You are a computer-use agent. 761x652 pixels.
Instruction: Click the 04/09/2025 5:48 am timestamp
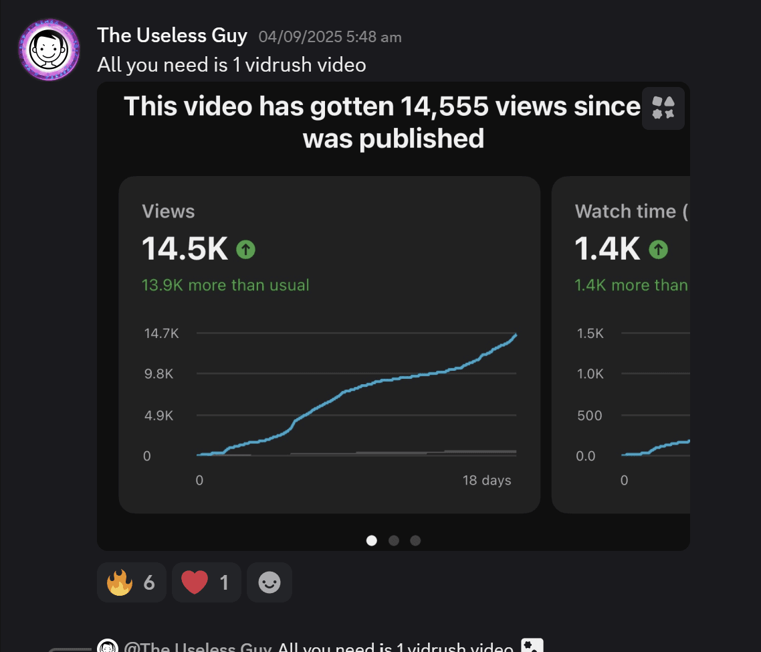point(330,37)
